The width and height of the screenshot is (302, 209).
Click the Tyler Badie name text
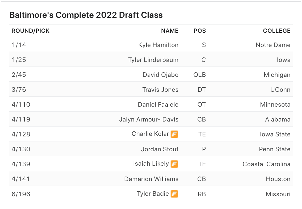[x=153, y=194]
